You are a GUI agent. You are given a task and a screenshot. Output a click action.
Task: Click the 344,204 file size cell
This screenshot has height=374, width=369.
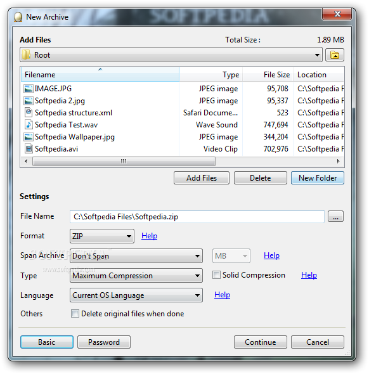[276, 137]
